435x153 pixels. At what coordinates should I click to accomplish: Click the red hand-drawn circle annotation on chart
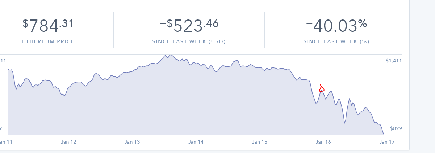pyautogui.click(x=322, y=88)
